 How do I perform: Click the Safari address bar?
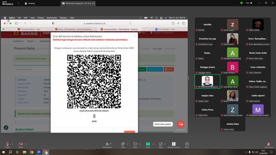click(x=94, y=23)
